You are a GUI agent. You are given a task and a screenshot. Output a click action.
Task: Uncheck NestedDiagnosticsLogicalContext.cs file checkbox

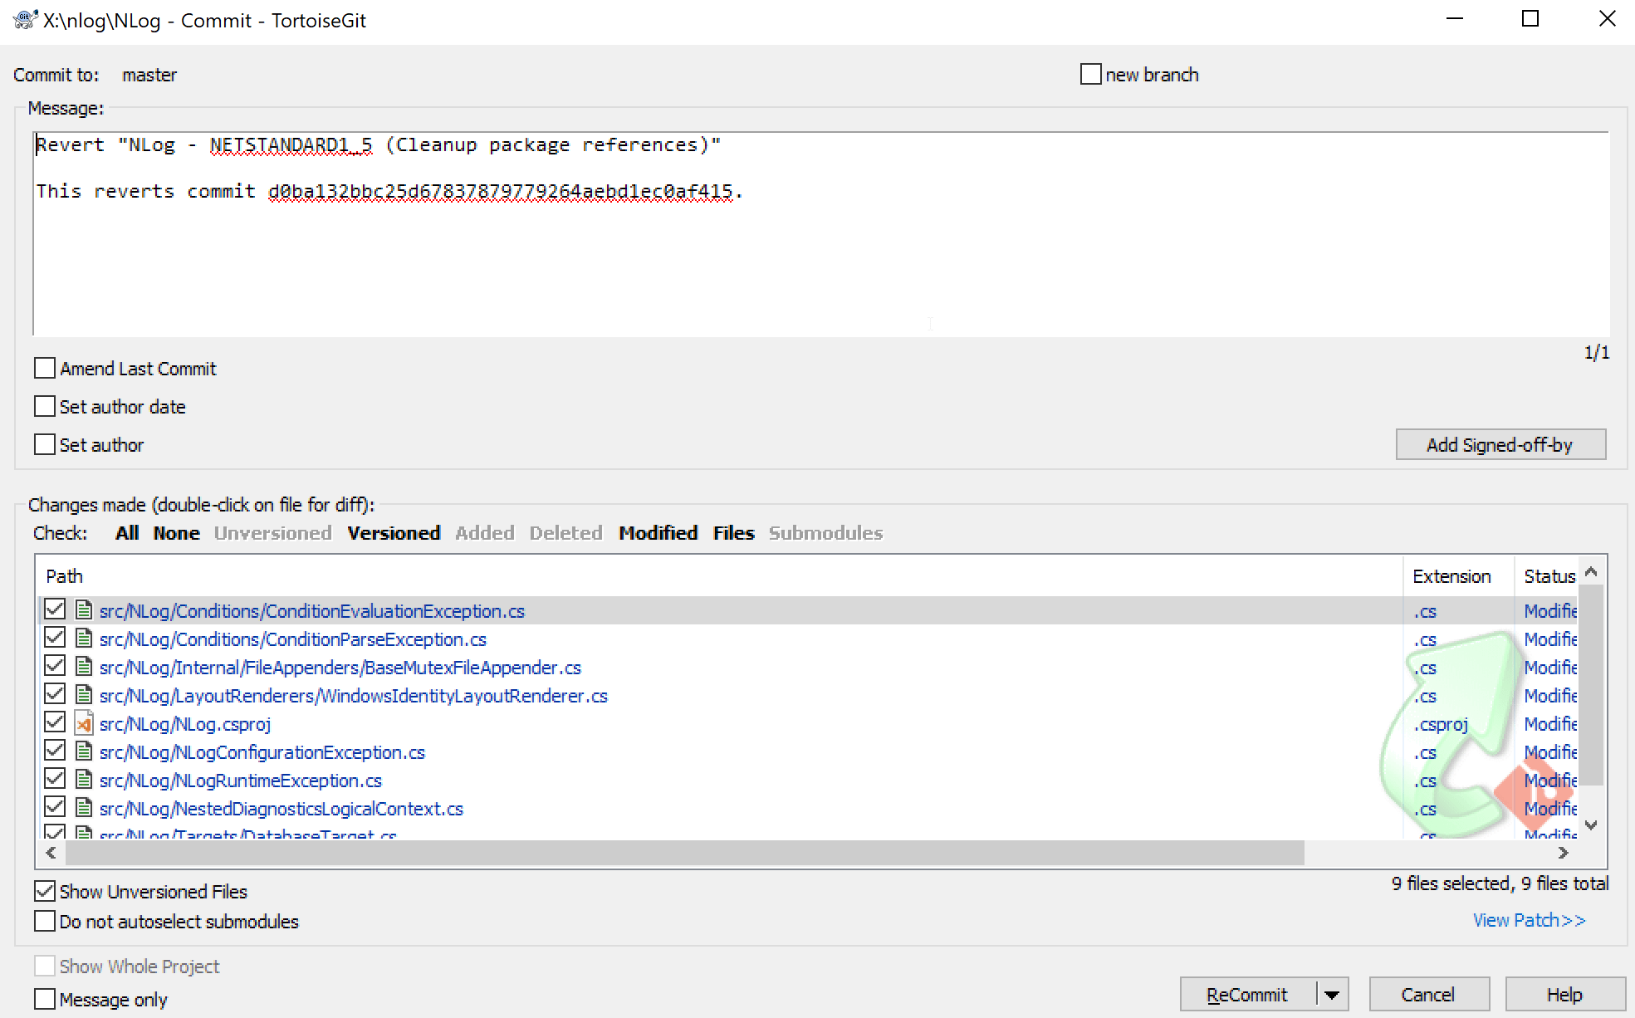55,807
